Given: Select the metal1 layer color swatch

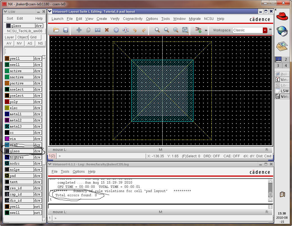Looking at the screenshot, I should point(7,114).
